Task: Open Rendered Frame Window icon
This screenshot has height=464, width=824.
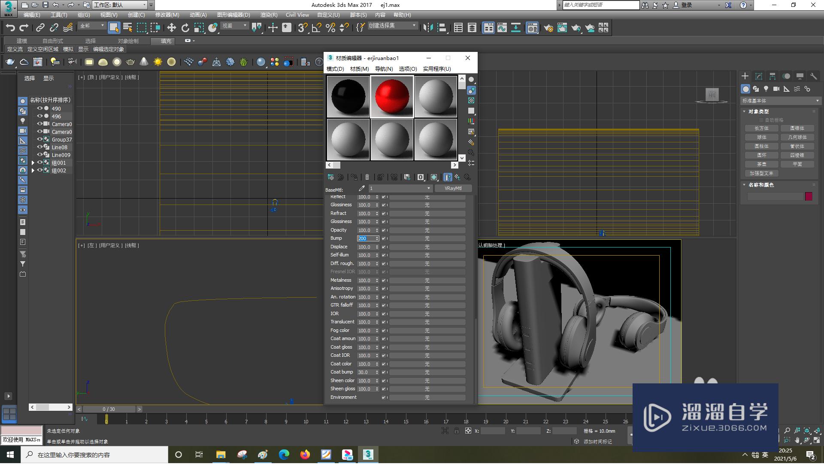Action: (562, 28)
